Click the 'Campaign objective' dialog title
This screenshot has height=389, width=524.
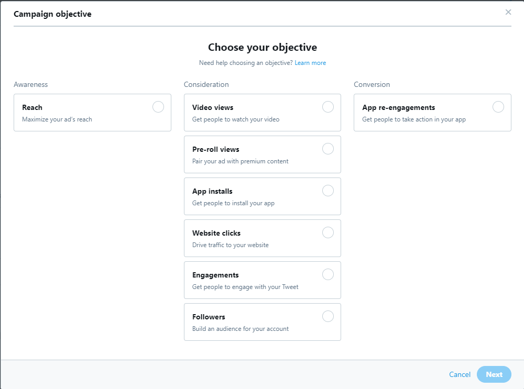click(x=52, y=14)
